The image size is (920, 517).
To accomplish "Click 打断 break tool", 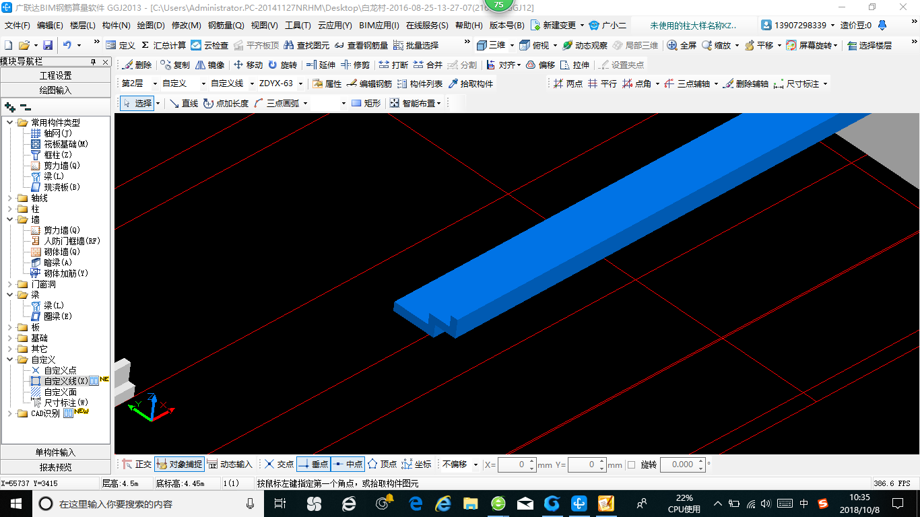I will 393,65.
